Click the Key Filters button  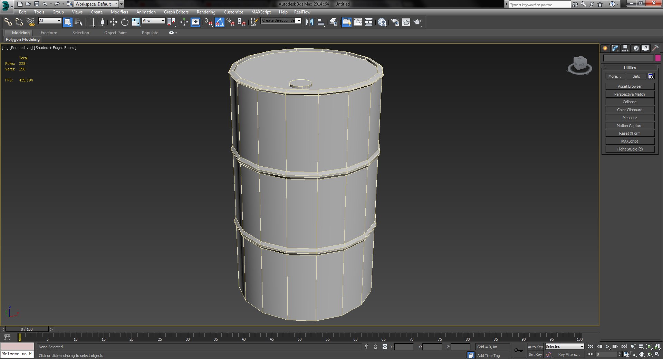click(569, 355)
